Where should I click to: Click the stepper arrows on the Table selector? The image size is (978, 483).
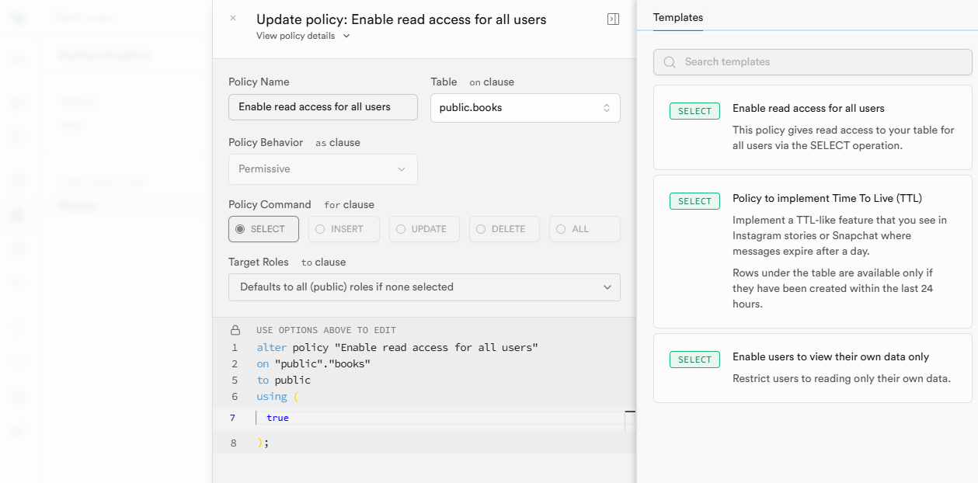click(x=607, y=108)
